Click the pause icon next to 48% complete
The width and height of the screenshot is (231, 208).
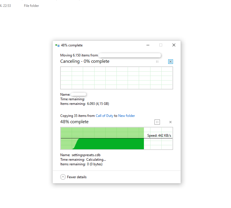(157, 122)
